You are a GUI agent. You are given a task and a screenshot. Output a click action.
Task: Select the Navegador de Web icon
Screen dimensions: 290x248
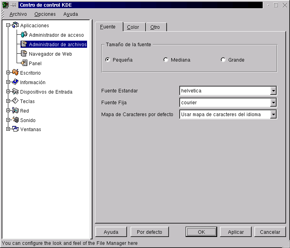tap(24, 54)
